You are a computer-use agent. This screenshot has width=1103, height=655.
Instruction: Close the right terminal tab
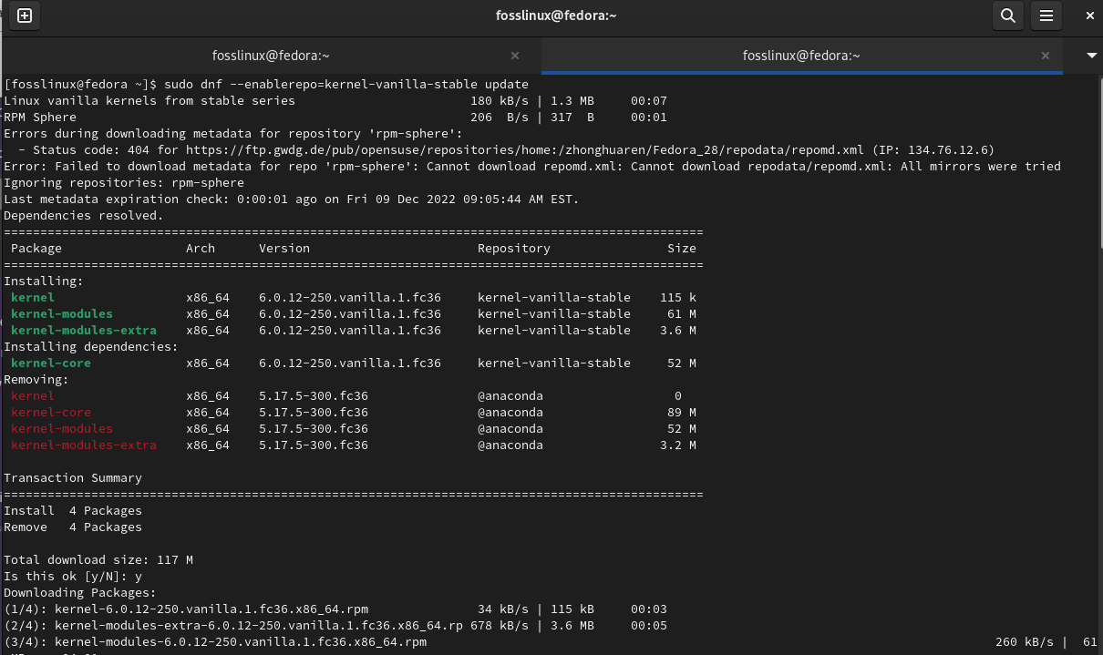(1046, 56)
